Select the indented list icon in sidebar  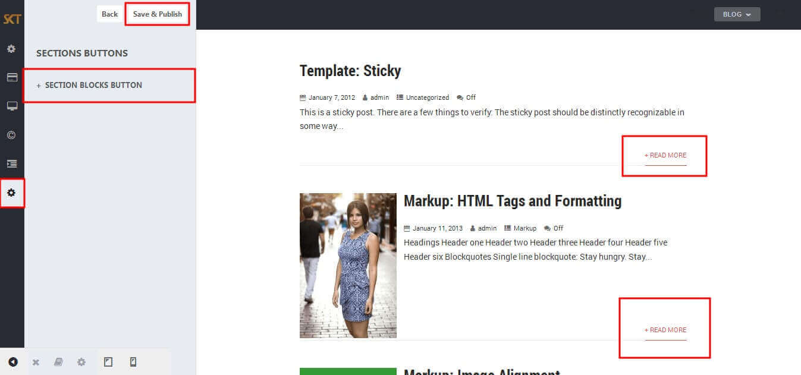coord(12,163)
